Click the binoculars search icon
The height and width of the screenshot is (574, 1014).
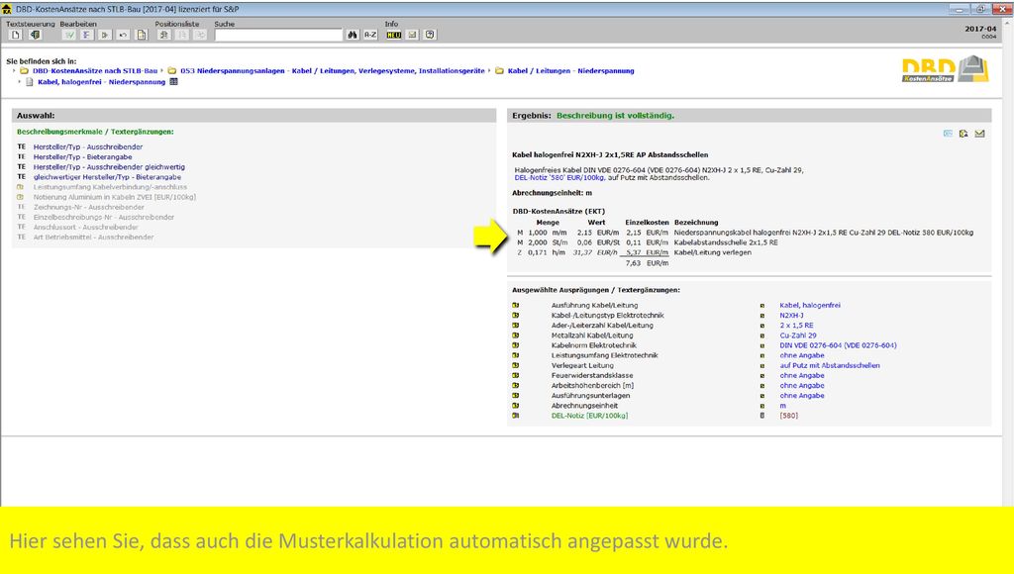pos(353,35)
